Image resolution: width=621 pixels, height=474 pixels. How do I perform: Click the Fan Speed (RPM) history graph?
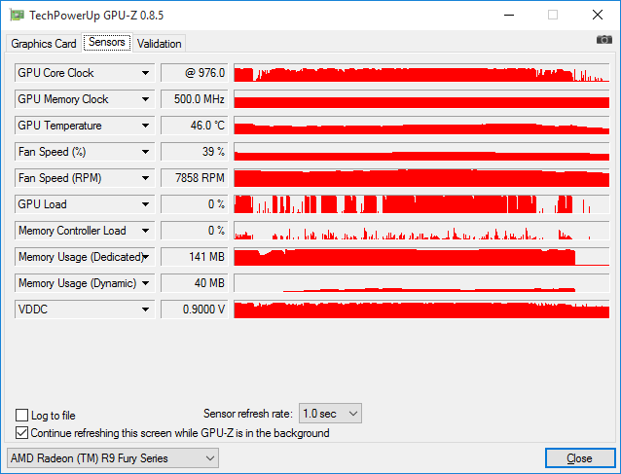pyautogui.click(x=421, y=178)
